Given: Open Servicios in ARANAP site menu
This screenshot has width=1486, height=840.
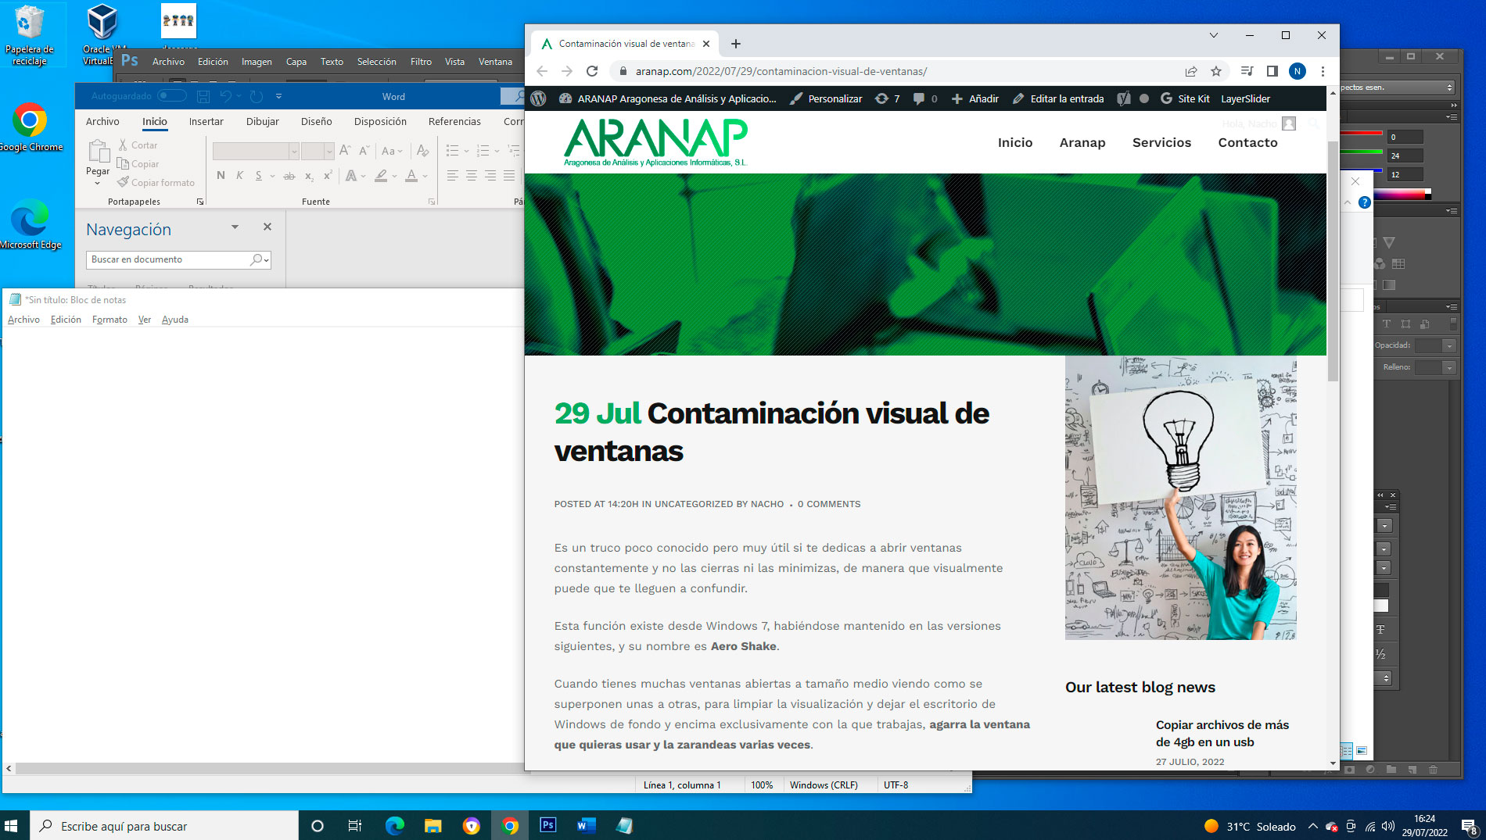Looking at the screenshot, I should (1161, 142).
